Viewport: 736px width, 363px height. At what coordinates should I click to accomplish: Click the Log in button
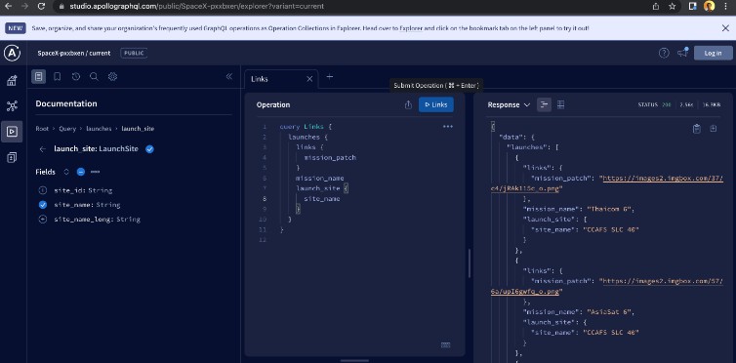coord(713,53)
